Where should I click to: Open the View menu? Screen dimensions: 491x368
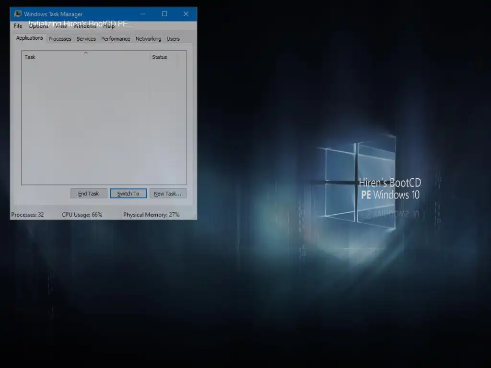pos(61,26)
